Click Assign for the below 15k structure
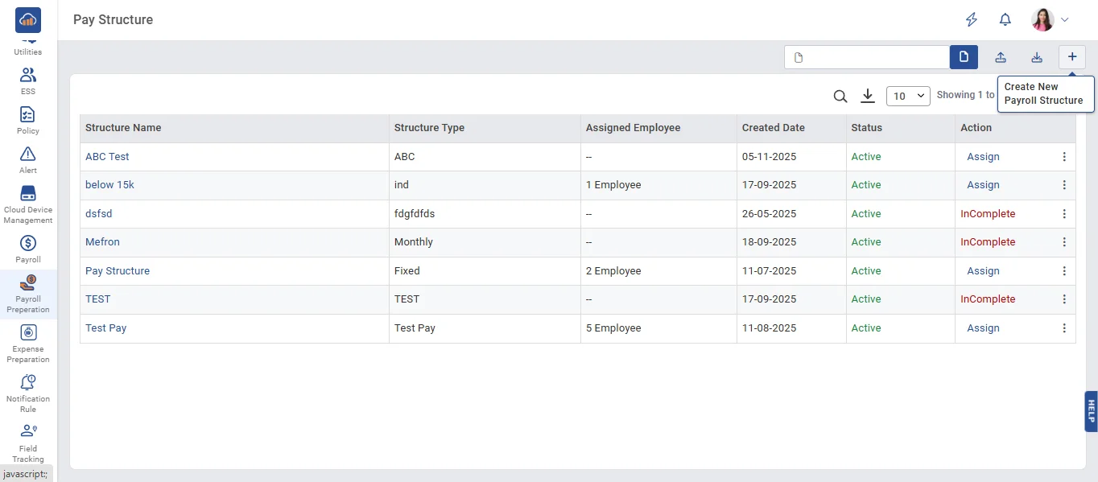1098x482 pixels. [983, 185]
